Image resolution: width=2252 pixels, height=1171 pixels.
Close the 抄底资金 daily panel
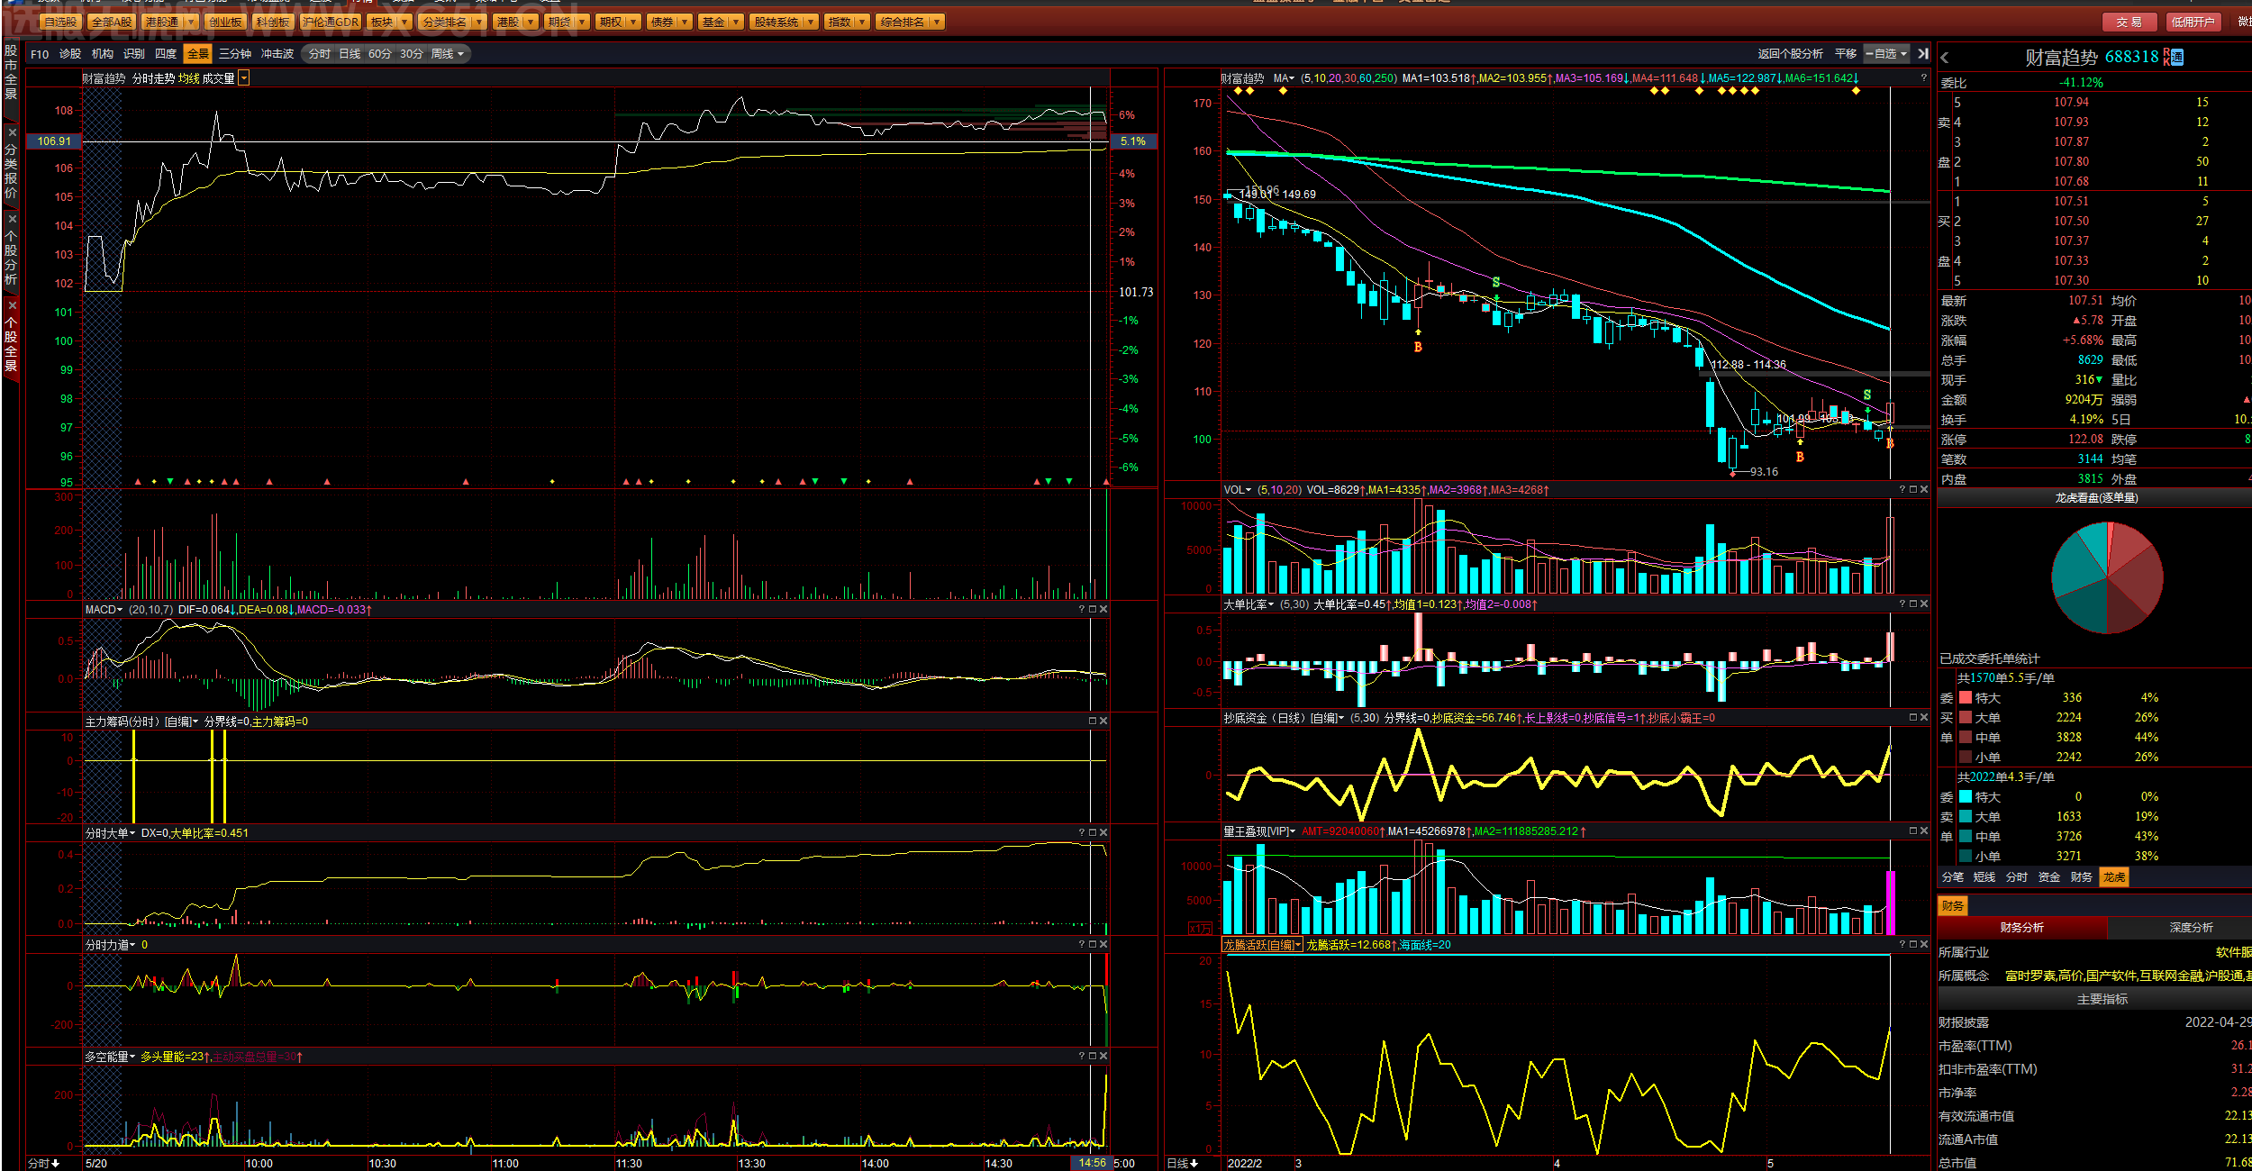pos(1924,718)
